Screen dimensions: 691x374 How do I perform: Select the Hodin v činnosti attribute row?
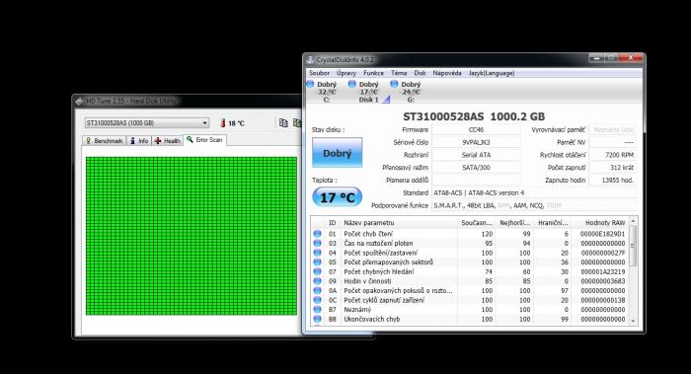[469, 281]
